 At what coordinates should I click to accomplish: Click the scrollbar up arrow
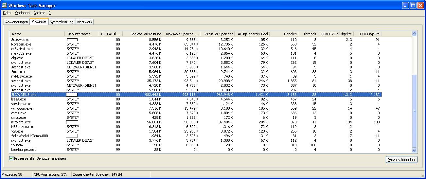[415, 34]
